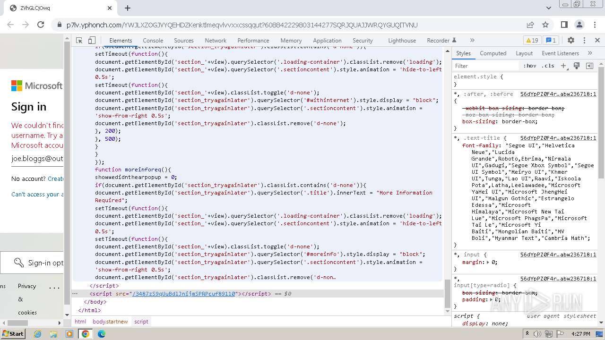This screenshot has height=340, width=605.
Task: Click the browser address bar URL
Action: (x=242, y=25)
